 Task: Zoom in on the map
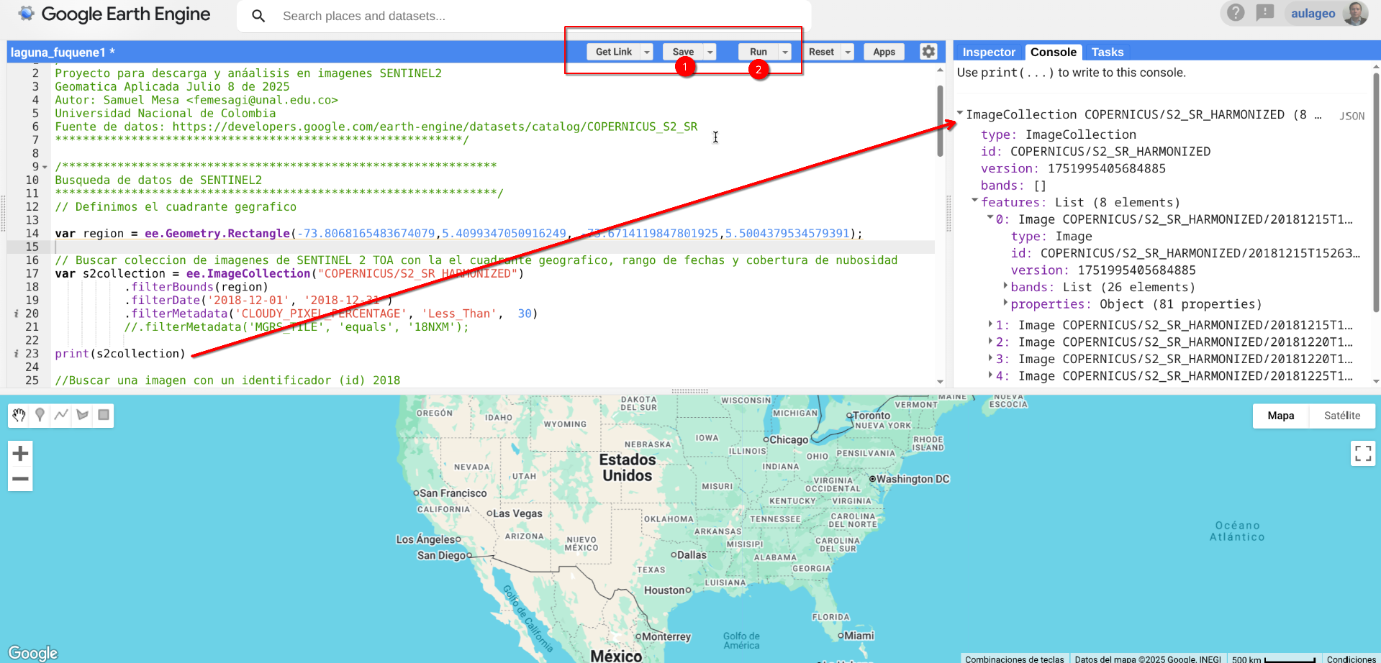20,454
